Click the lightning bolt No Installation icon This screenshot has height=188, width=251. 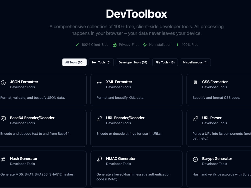coord(145,45)
